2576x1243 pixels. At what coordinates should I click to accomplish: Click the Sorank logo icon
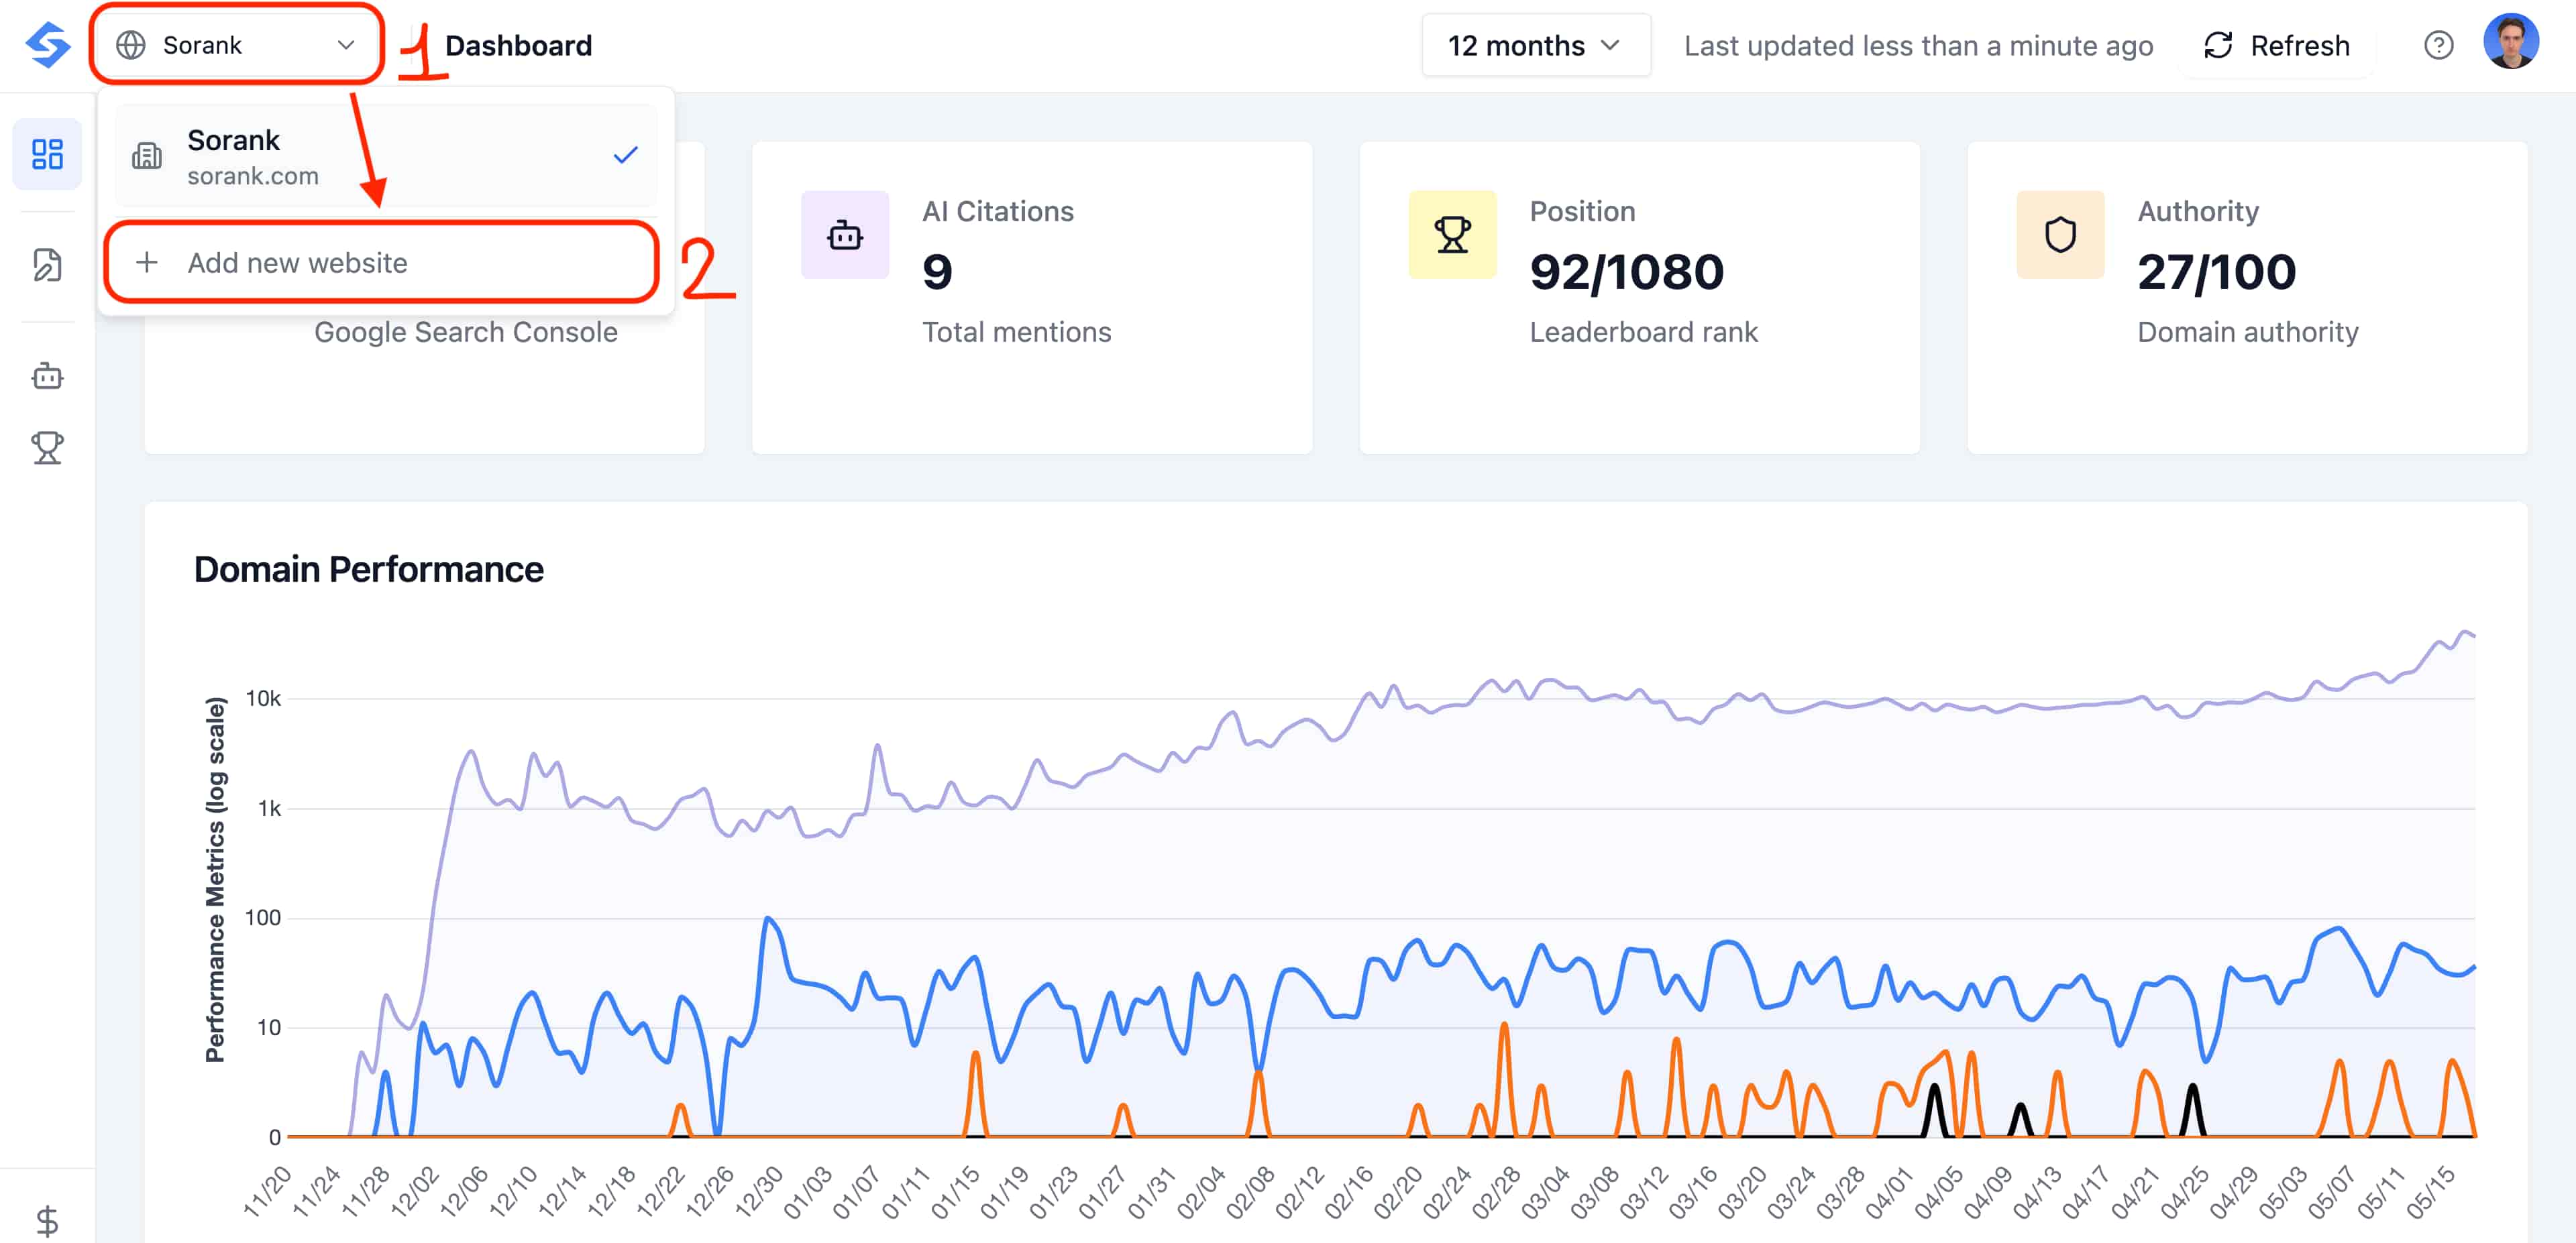47,45
